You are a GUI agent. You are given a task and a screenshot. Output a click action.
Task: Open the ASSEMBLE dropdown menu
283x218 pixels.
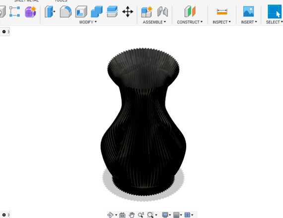[x=154, y=22]
